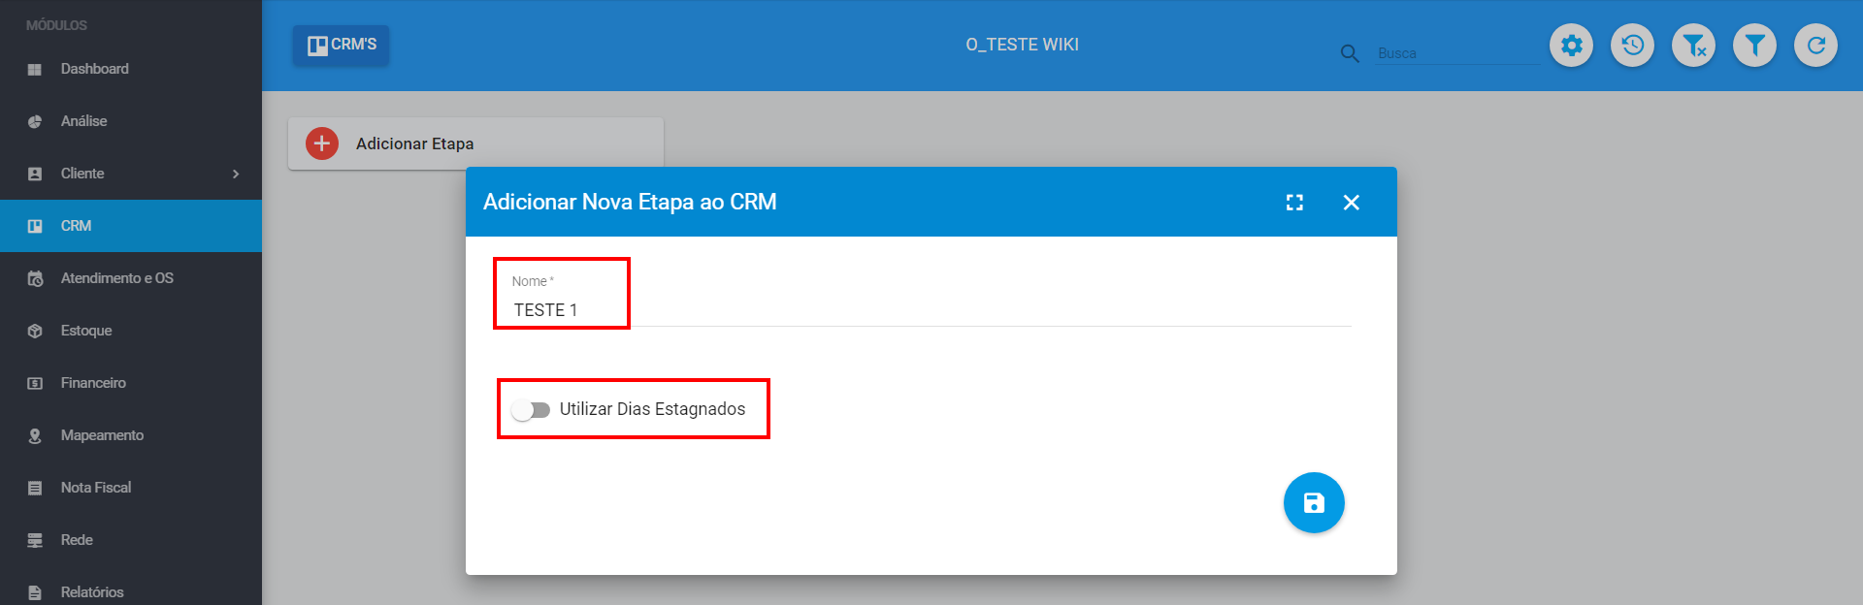Open the Cliente module
The width and height of the screenshot is (1863, 605).
click(x=131, y=174)
